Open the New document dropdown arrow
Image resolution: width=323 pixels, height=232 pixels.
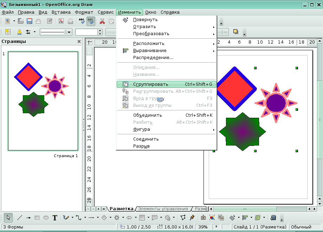14,21
